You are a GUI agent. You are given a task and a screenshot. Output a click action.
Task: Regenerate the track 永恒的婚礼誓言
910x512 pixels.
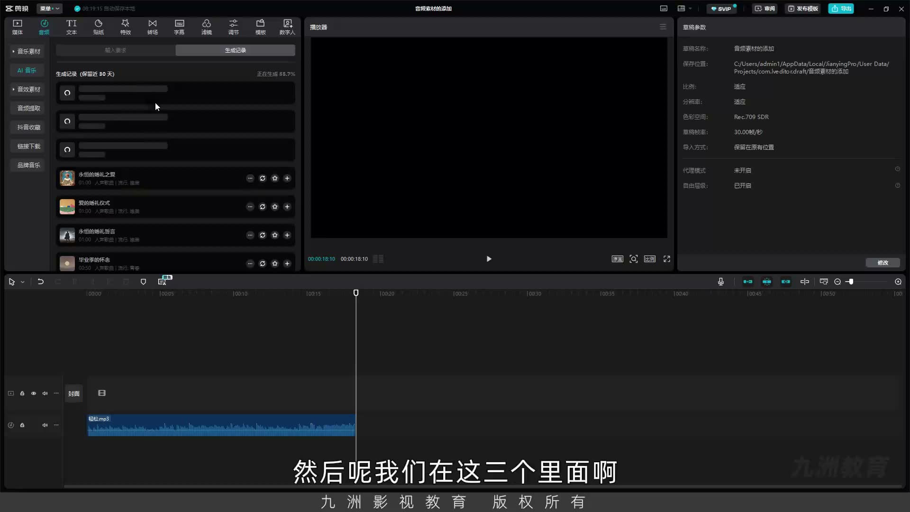(263, 235)
